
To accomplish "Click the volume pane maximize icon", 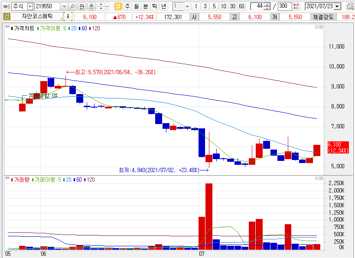I will click(317, 178).
